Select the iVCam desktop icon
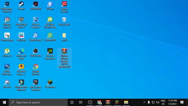The image size is (188, 106). (x=50, y=6)
